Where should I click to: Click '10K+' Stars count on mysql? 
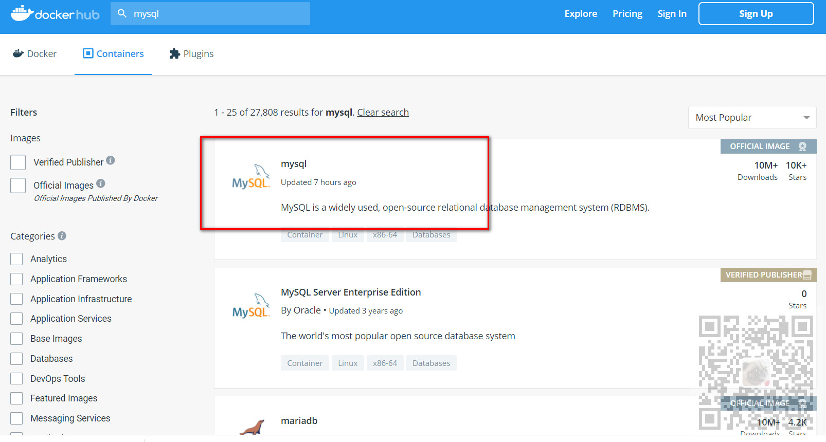(x=796, y=165)
